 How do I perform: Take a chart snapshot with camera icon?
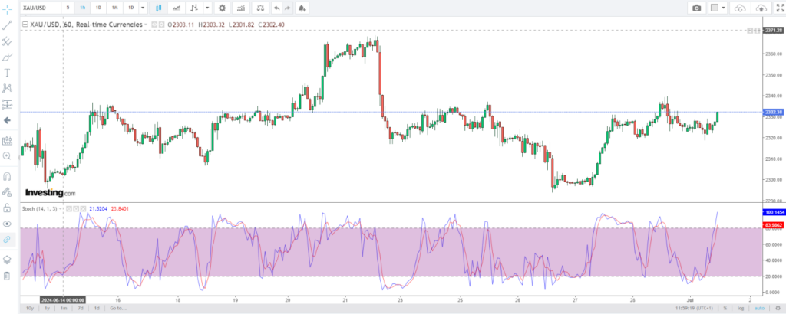696,8
